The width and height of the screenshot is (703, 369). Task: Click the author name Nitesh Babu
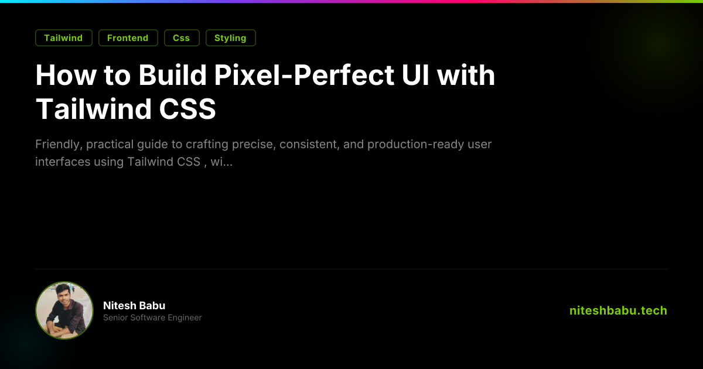coord(134,306)
